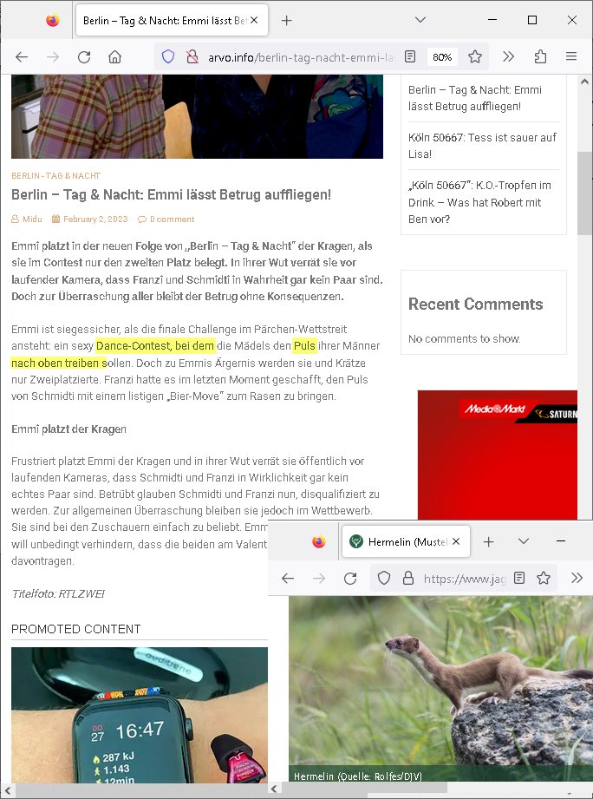Close the Berlin – Tag & Nacht tab

pyautogui.click(x=254, y=20)
